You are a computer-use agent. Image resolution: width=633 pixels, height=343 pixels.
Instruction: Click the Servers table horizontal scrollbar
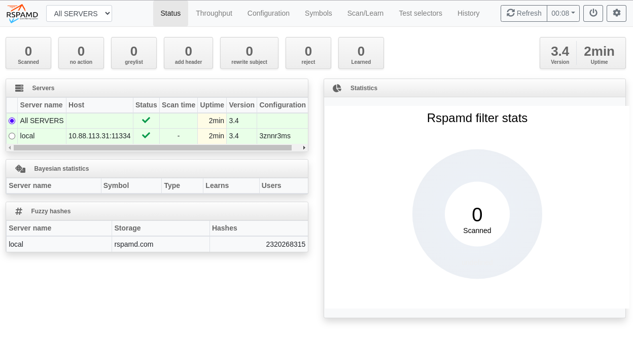tap(152, 148)
